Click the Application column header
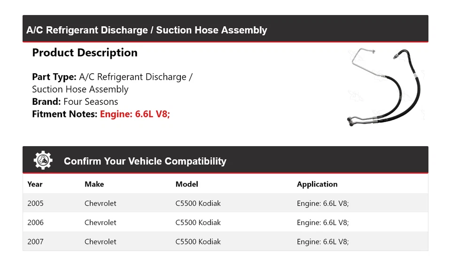Viewport: 451px width, 266px height. tap(317, 184)
